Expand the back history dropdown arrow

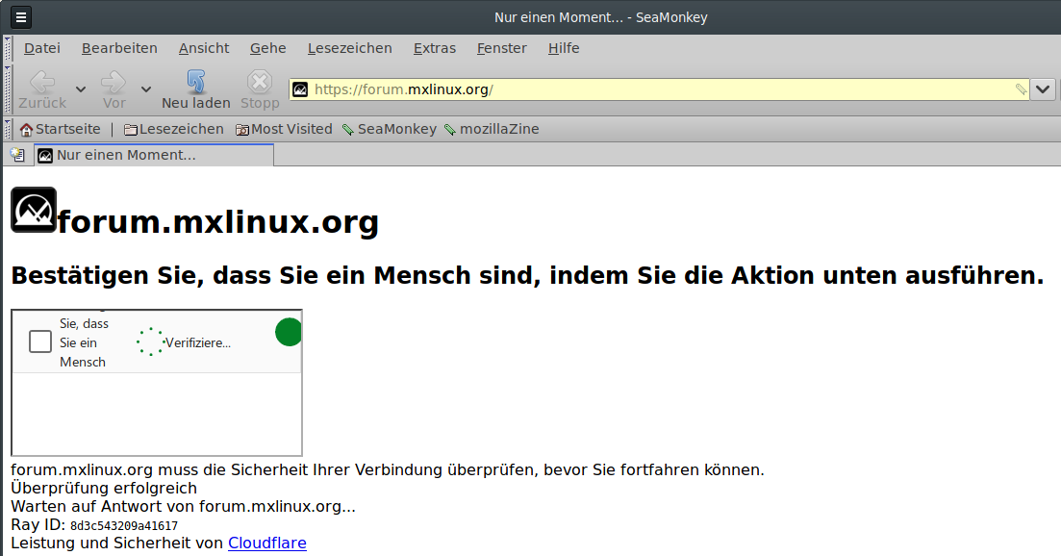pos(81,89)
